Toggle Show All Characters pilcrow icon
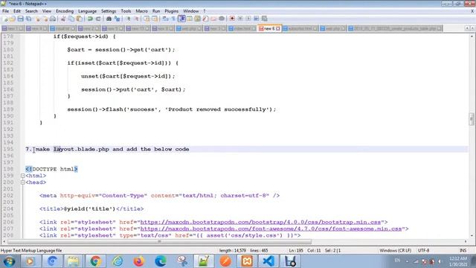This screenshot has height=268, width=476. (173, 19)
